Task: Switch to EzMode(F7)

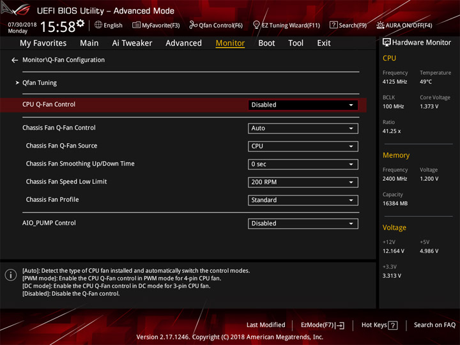Action: 323,325
